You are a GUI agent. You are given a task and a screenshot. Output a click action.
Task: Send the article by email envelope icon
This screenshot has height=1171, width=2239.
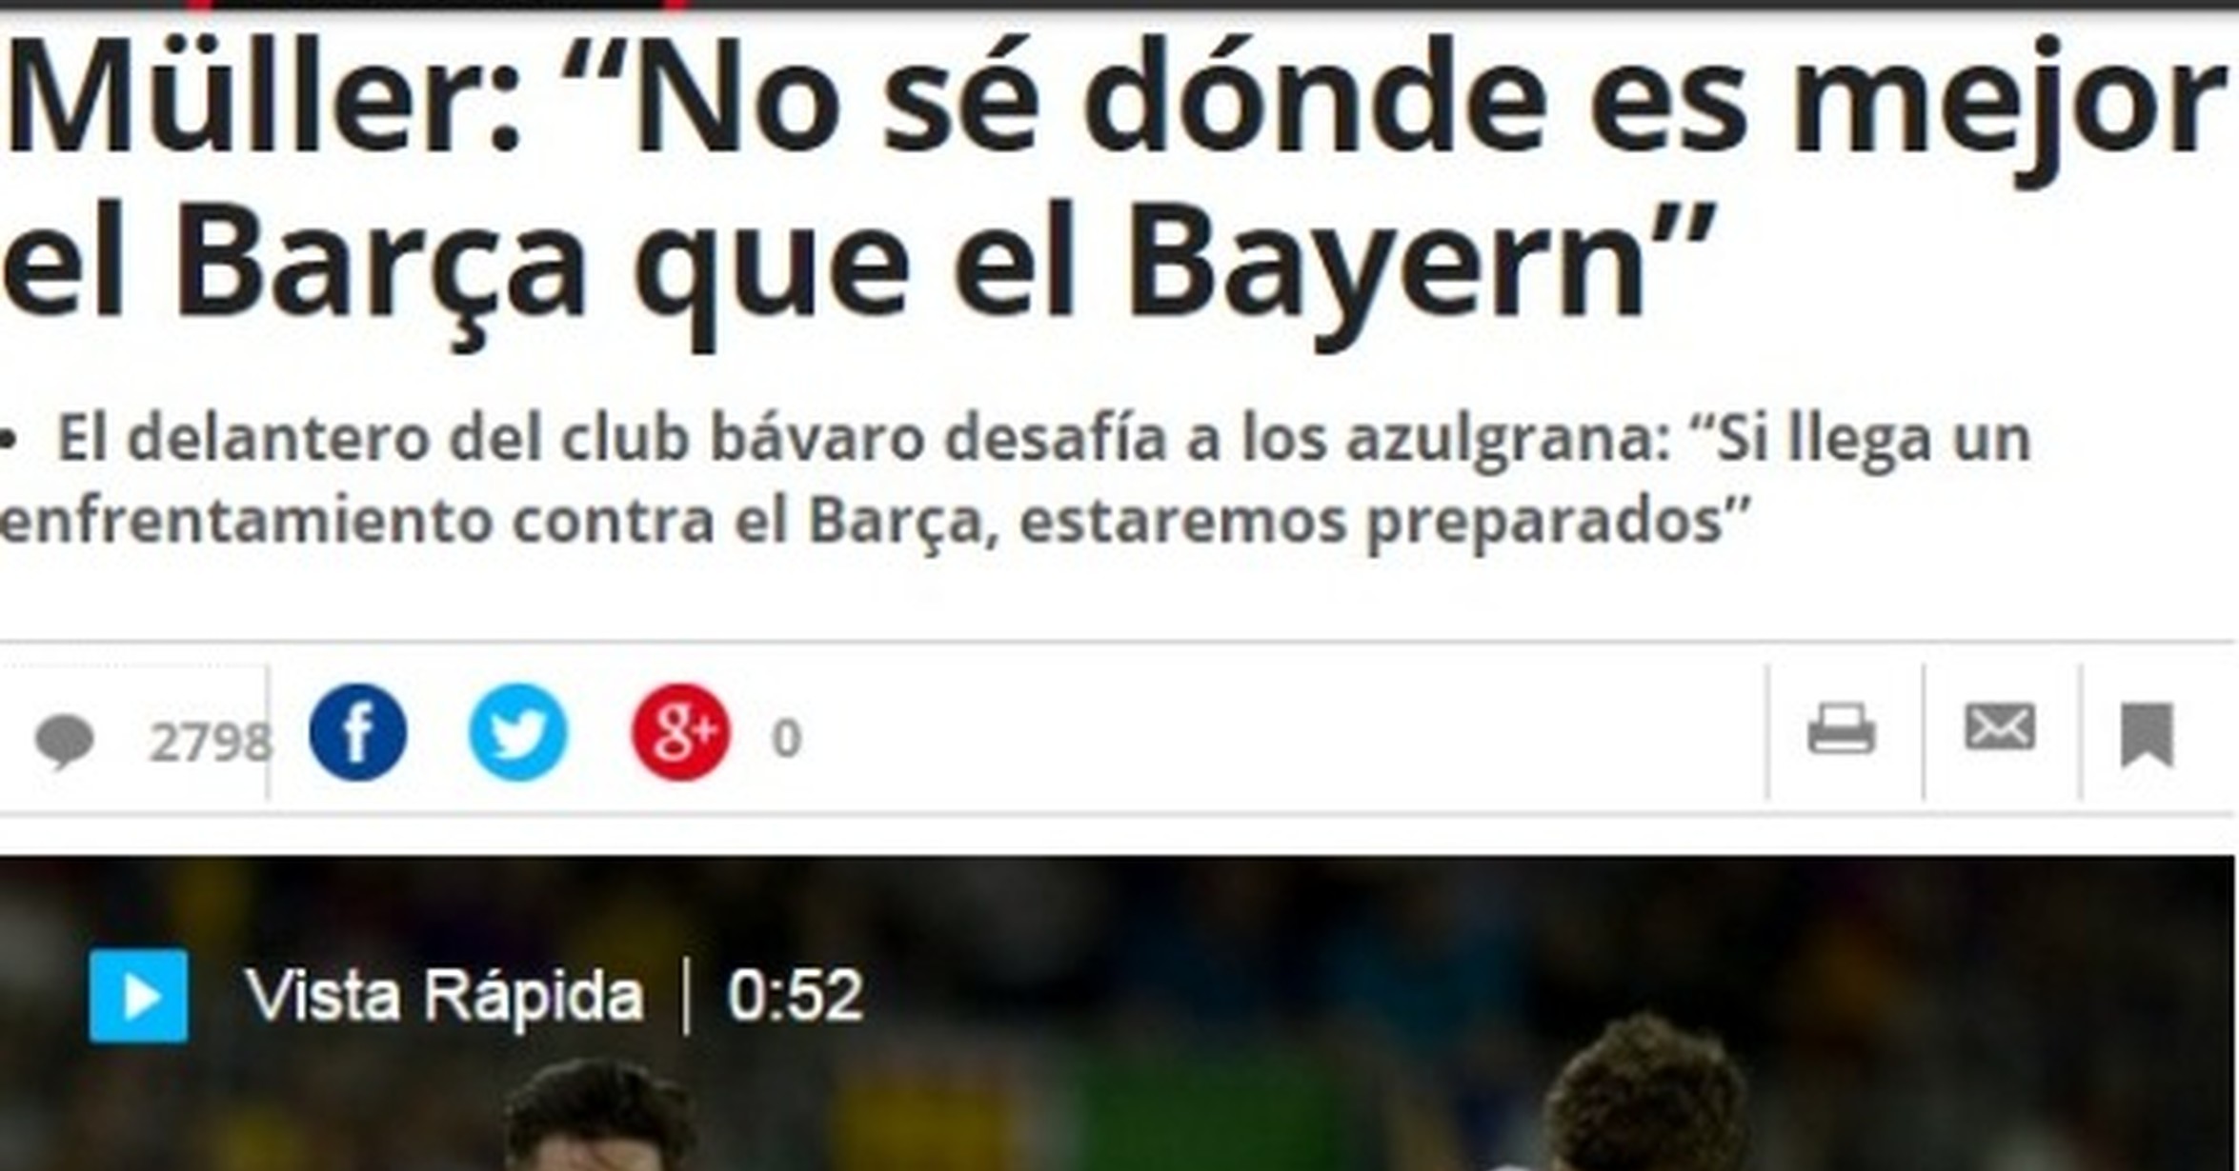pyautogui.click(x=2000, y=727)
